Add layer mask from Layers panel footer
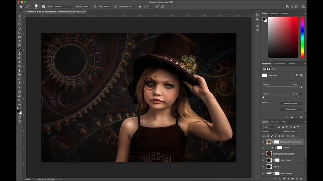 pyautogui.click(x=284, y=179)
